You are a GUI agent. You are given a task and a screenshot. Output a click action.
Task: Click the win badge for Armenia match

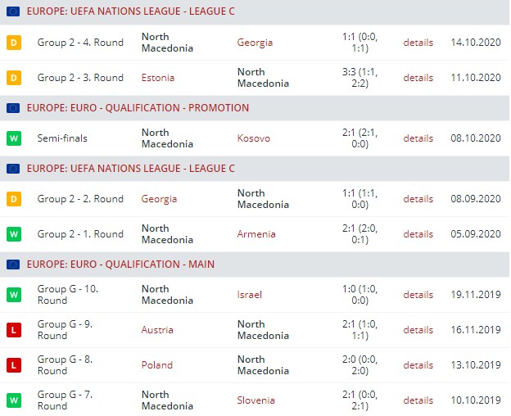[13, 234]
